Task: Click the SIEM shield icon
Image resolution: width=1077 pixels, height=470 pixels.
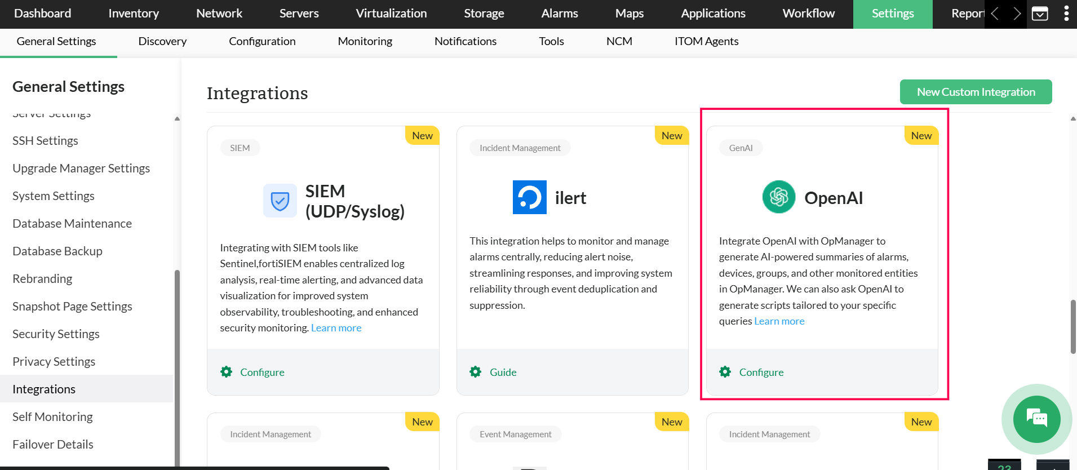Action: coord(280,201)
